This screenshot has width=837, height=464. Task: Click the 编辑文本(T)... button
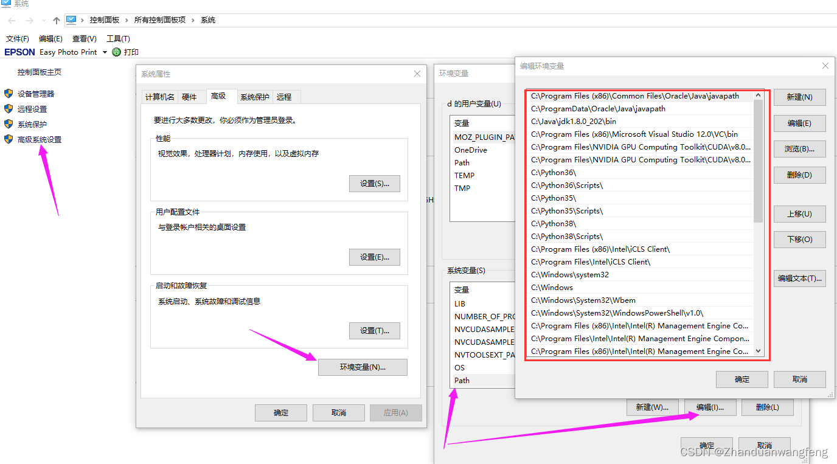799,279
